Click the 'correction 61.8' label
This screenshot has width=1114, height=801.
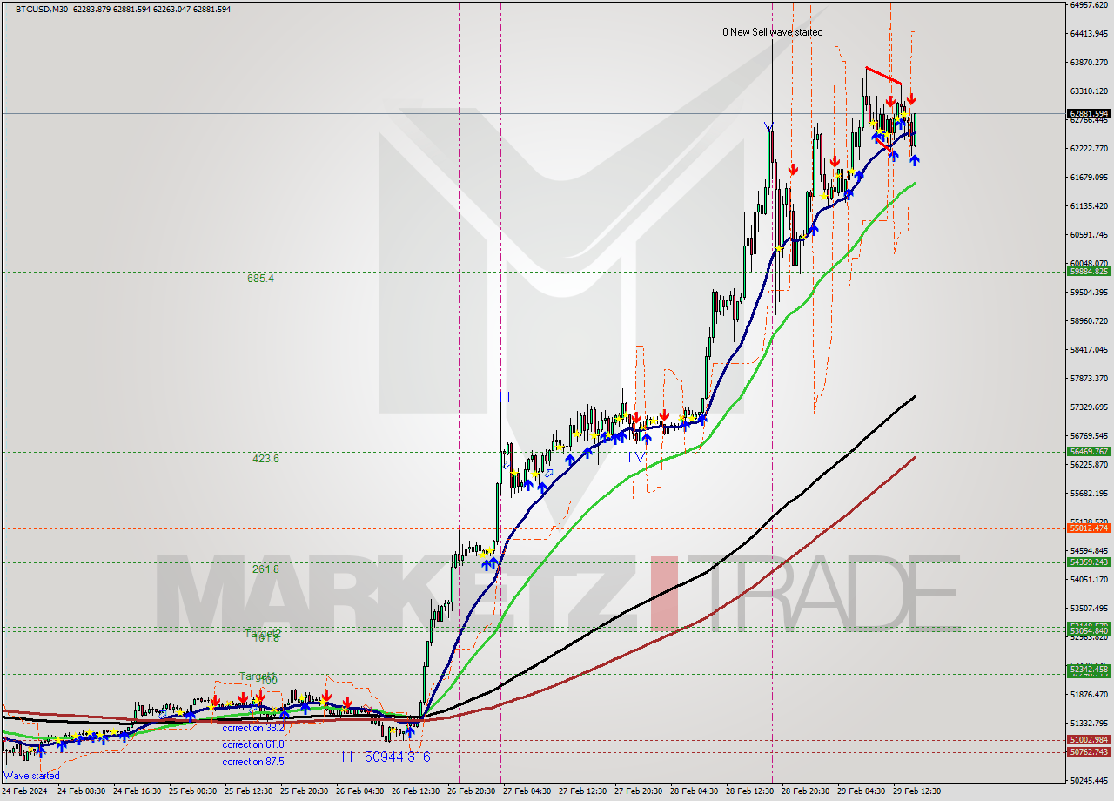(x=252, y=744)
